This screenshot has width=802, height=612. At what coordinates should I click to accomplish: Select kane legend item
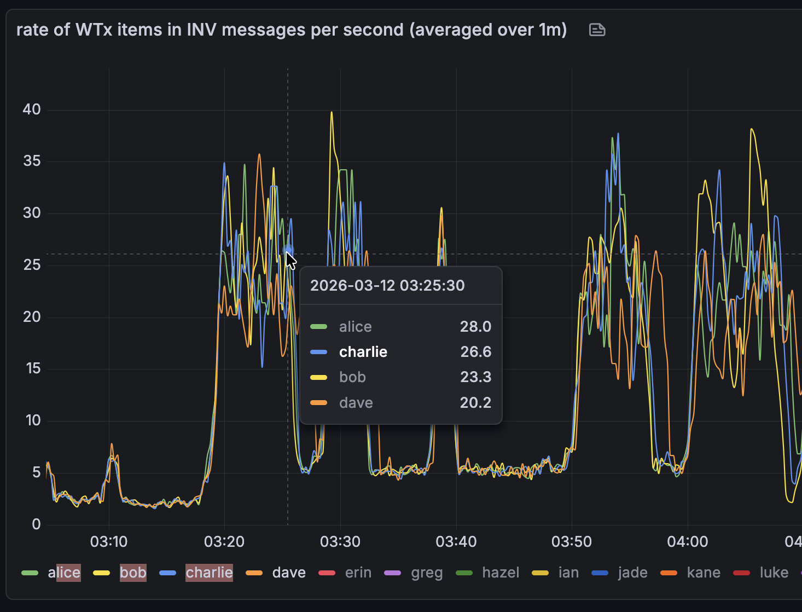704,573
